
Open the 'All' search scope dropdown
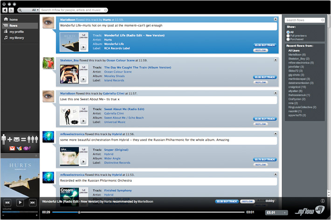coord(34,10)
